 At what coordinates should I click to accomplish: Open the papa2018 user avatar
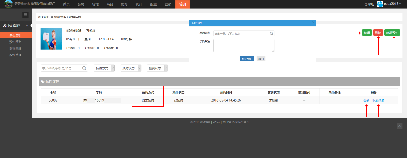pos(380,4)
